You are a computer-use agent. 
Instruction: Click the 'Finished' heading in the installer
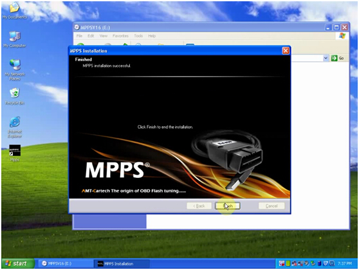click(x=84, y=59)
